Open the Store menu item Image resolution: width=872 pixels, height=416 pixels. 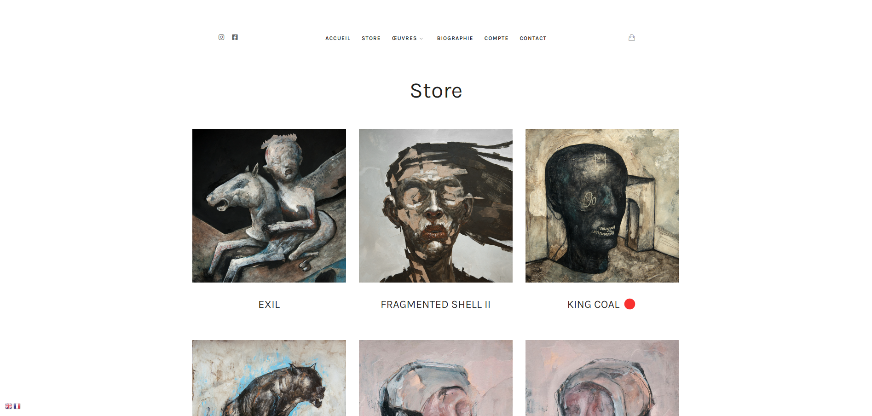pos(371,38)
